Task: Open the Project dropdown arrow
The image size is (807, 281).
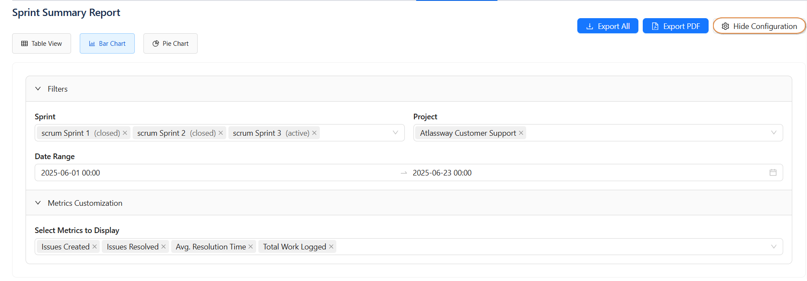Action: pos(774,133)
